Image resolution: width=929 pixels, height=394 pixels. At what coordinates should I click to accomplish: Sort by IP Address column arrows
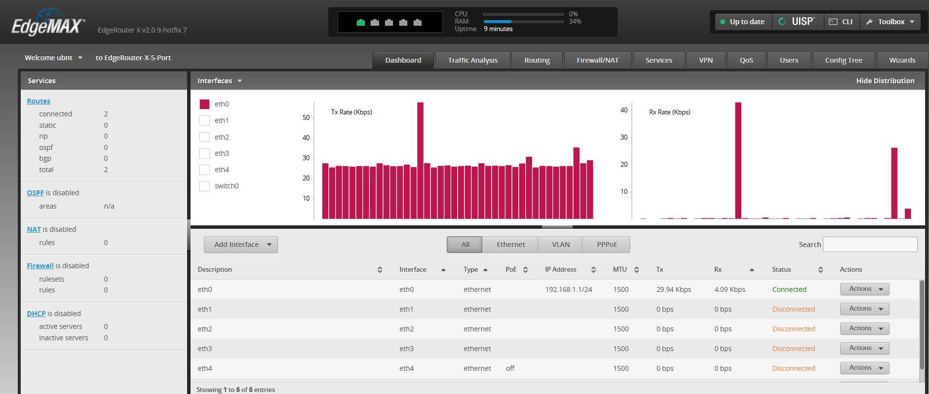593,270
